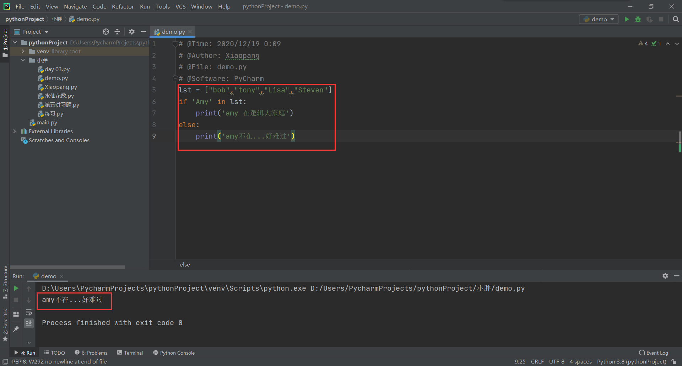Expand the venv library root folder
This screenshot has height=366, width=682.
coord(23,51)
